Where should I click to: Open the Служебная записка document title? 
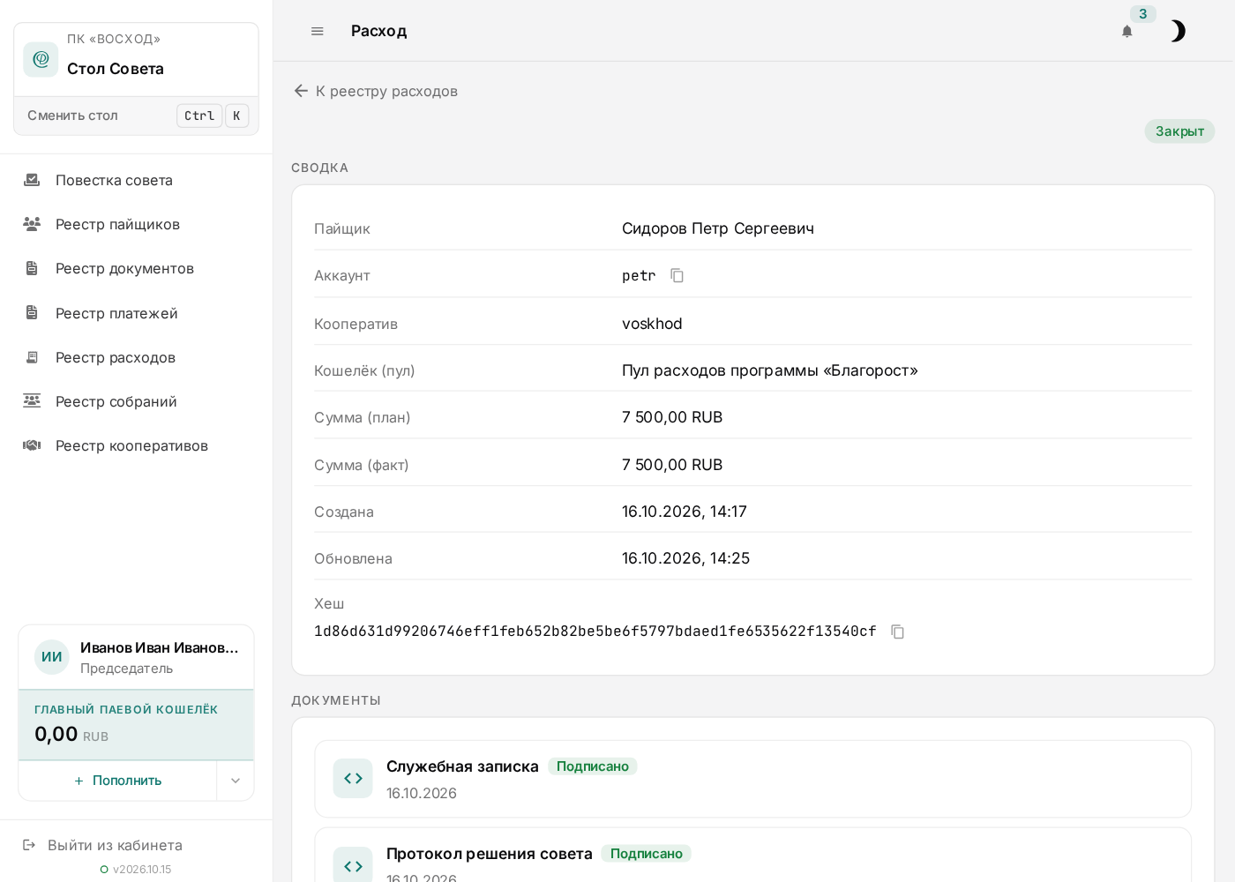tap(462, 766)
